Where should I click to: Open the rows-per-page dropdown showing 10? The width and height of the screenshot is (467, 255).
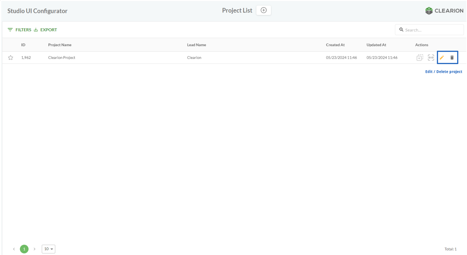pos(48,249)
